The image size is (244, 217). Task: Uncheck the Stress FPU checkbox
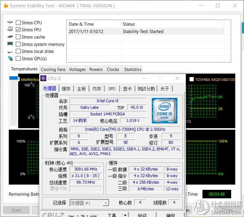point(18,30)
